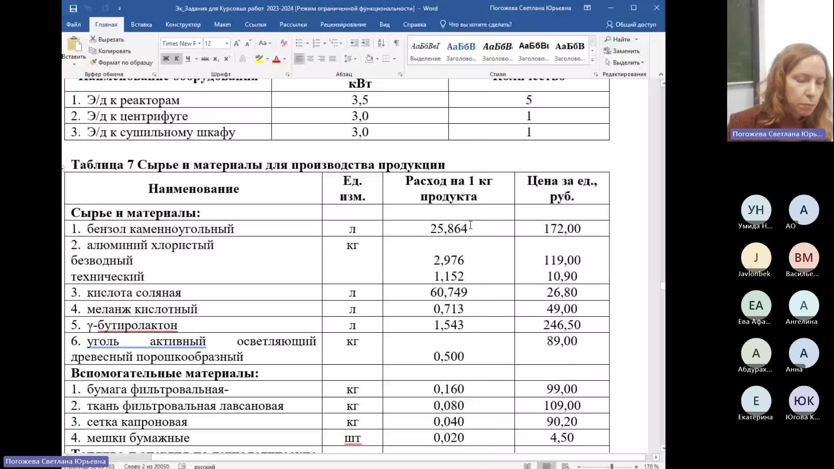Increase paragraph indent
The image size is (834, 469).
point(366,43)
